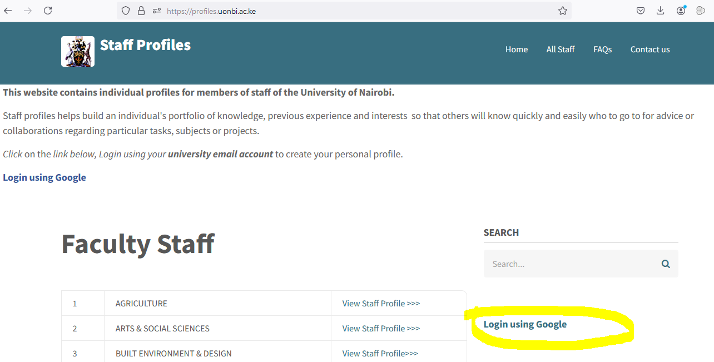Click Login using Google below intro text
714x362 pixels.
(44, 177)
